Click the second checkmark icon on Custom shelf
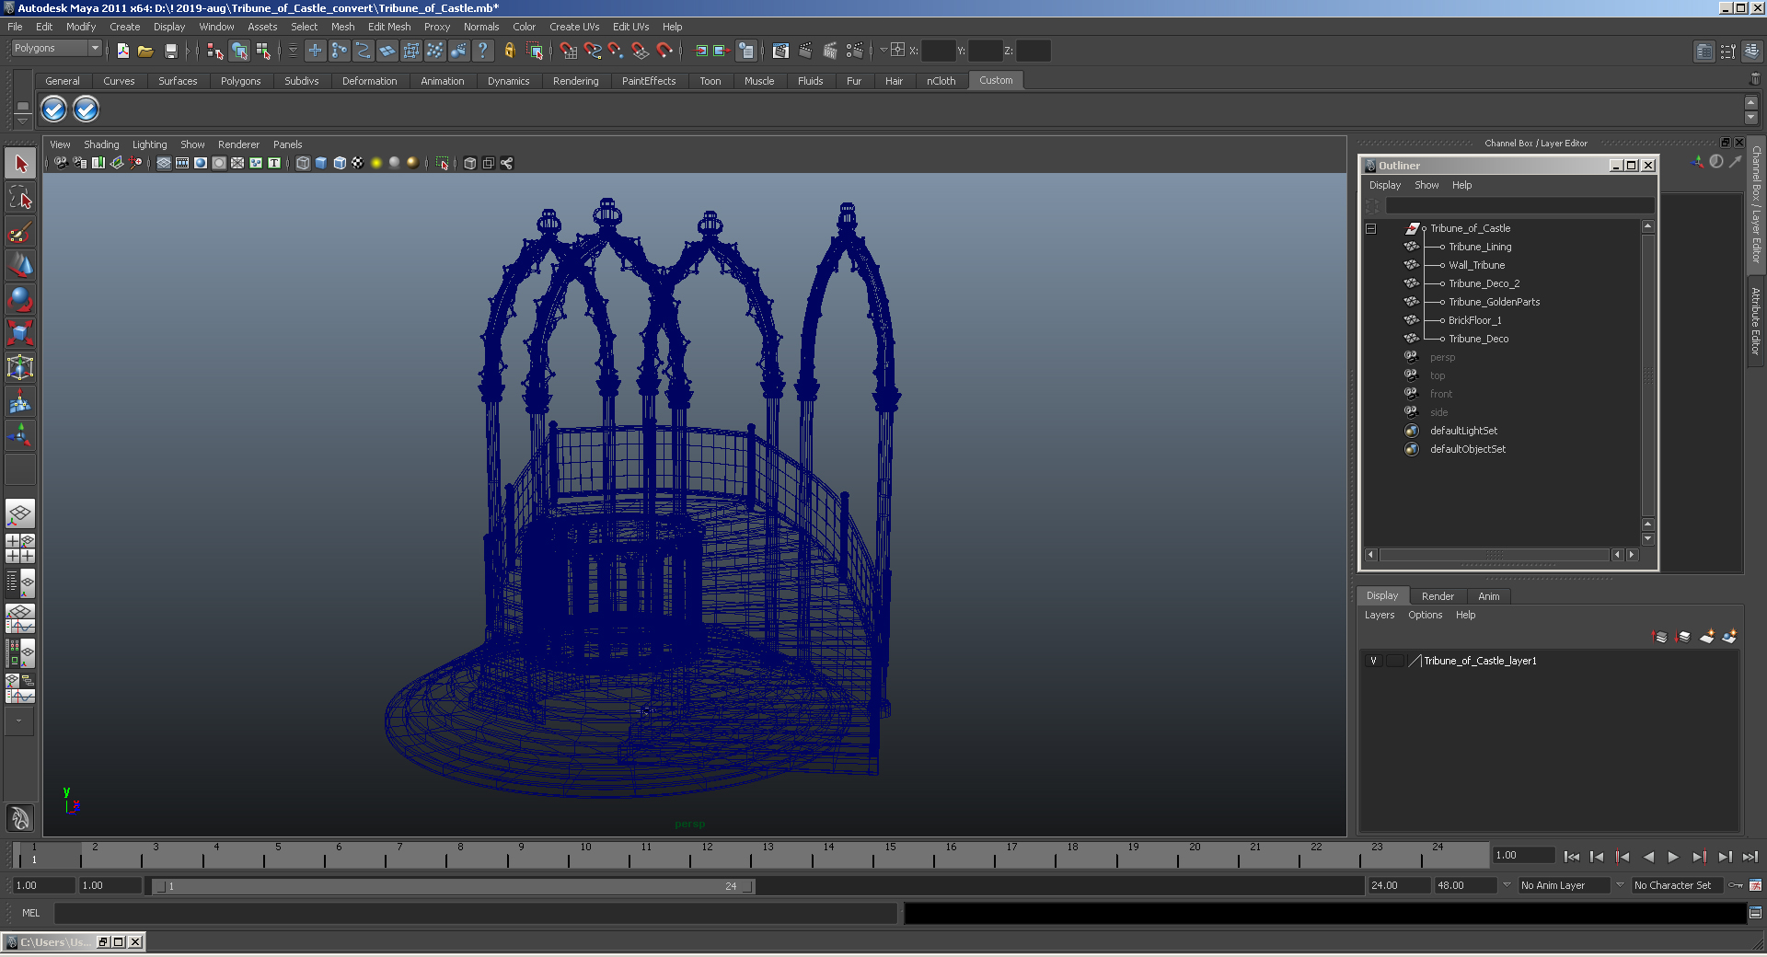Screen dimensions: 1767x957 pyautogui.click(x=86, y=110)
